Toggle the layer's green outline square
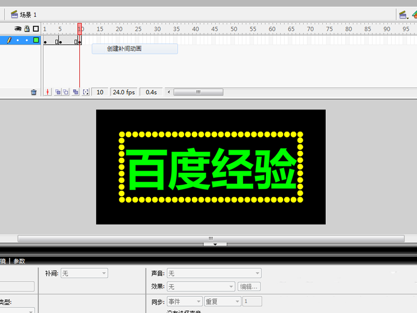Image resolution: width=417 pixels, height=313 pixels. click(36, 40)
